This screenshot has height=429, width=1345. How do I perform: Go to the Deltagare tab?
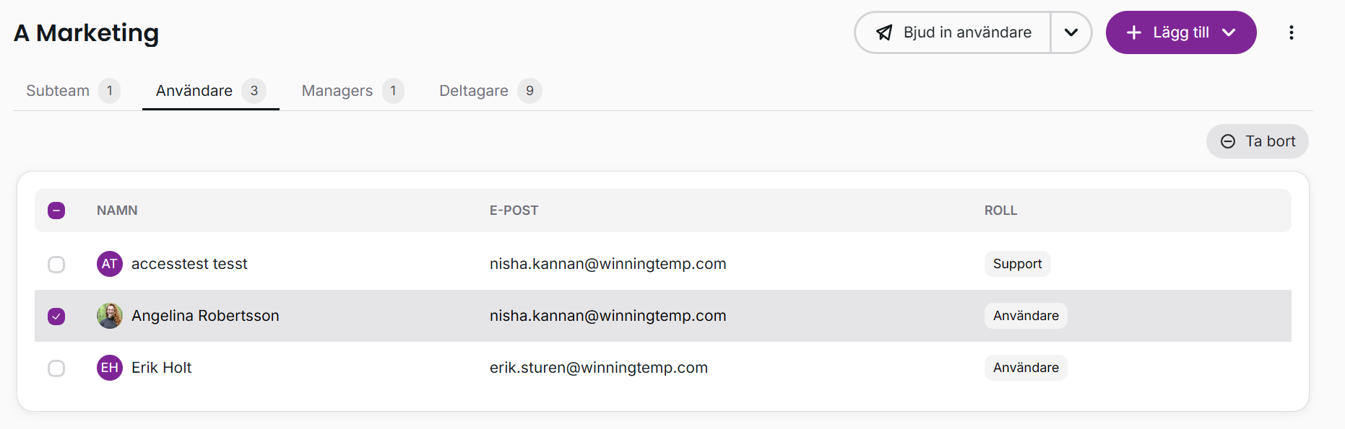pyautogui.click(x=474, y=91)
